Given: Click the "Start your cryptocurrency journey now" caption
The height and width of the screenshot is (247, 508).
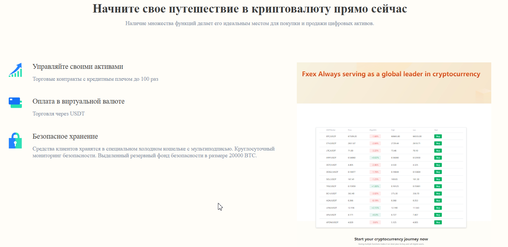Looking at the screenshot, I should pos(391,239).
